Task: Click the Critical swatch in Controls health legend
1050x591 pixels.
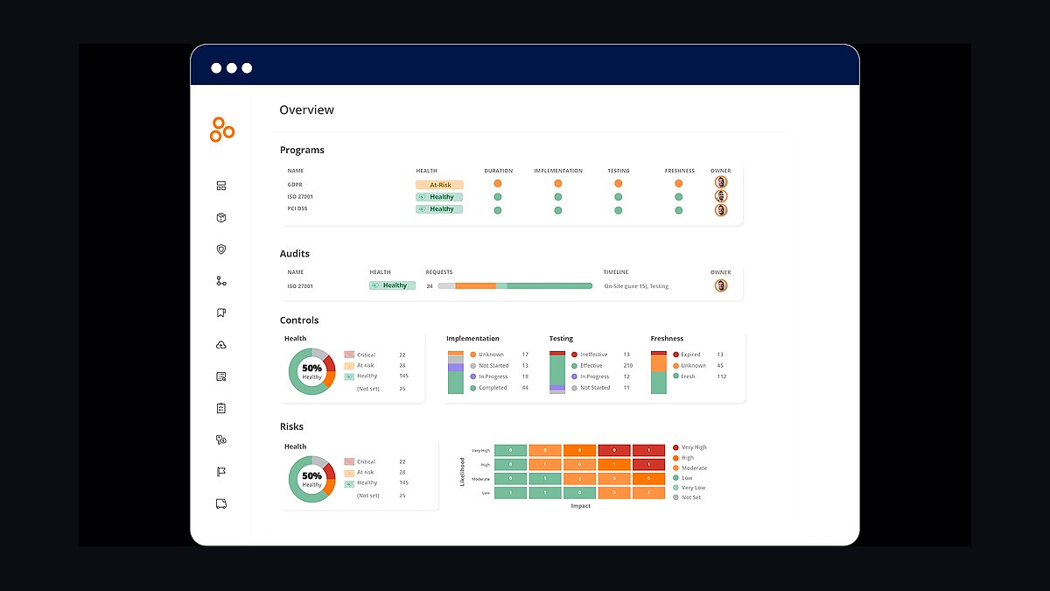Action: point(349,355)
